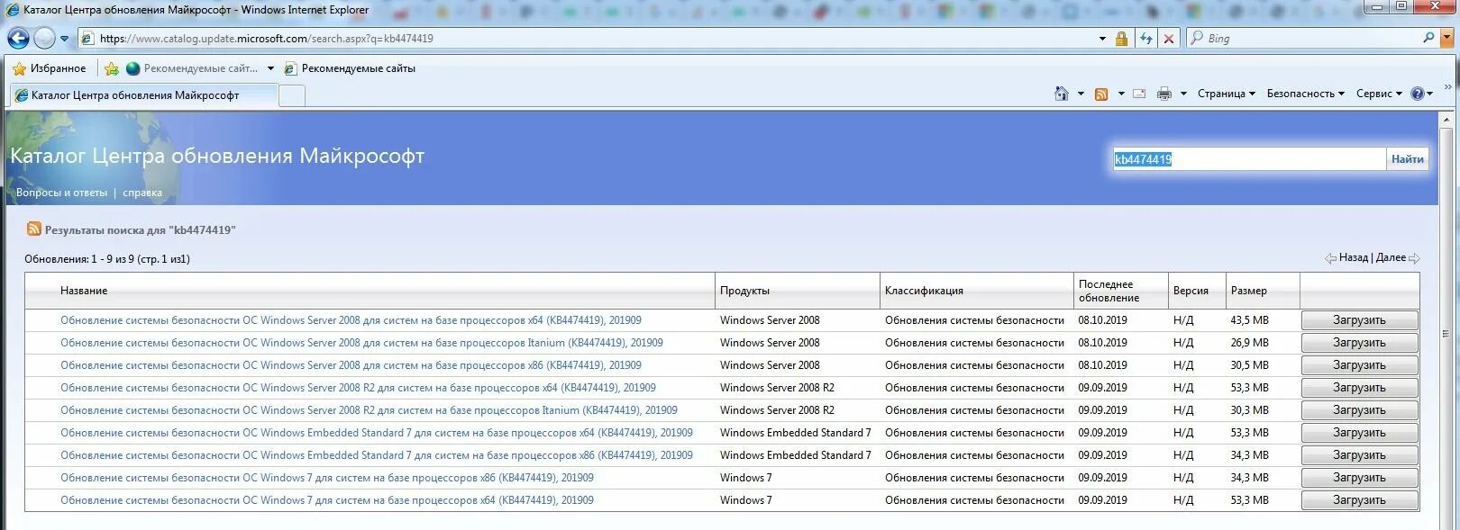Viewport: 1460px width, 530px height.
Task: Click Загрузить for Server 2008 x86 30,5 MB
Action: tap(1359, 365)
